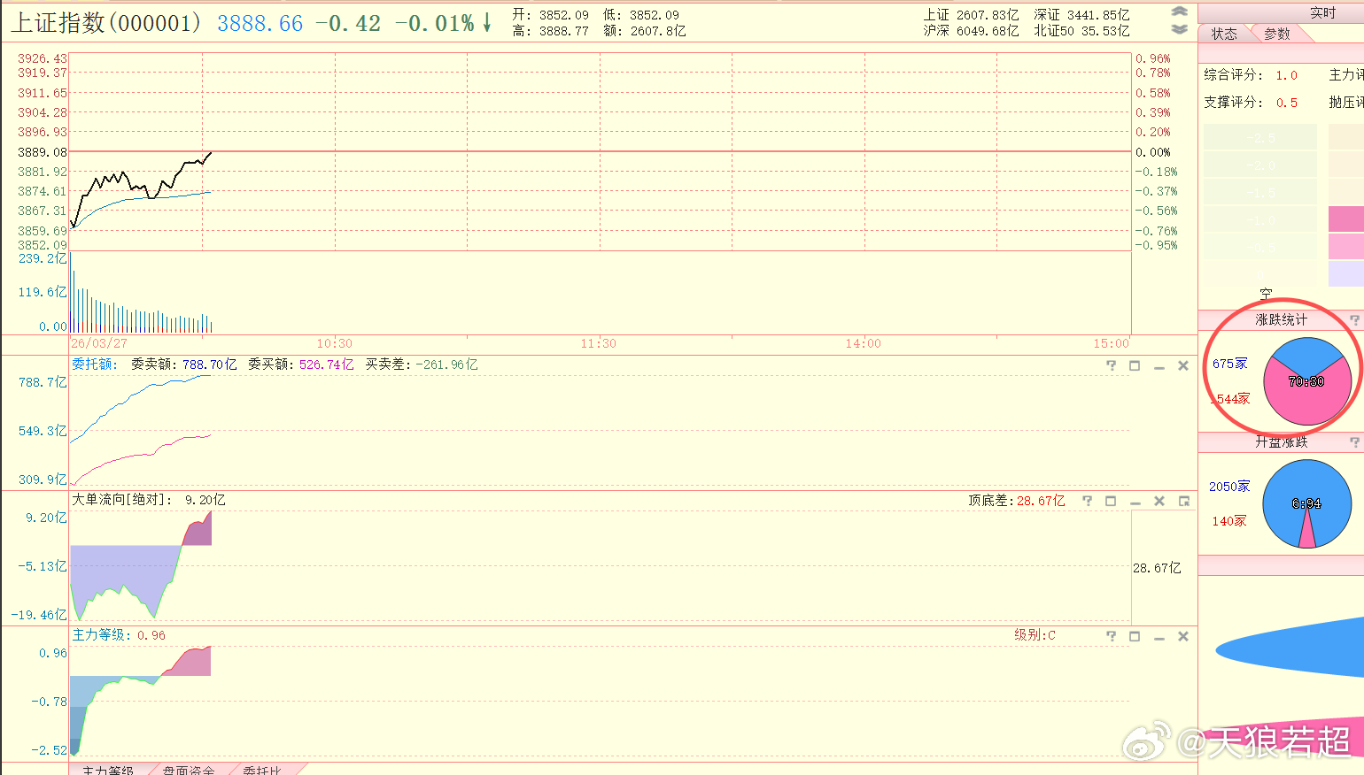Click the 涨跌统计 pie chart
This screenshot has height=775, width=1364.
coord(1306,381)
